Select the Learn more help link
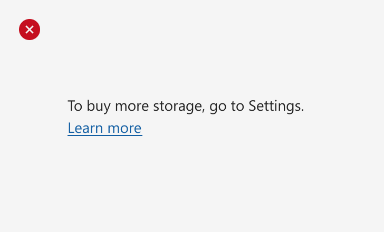This screenshot has width=384, height=232. [x=105, y=128]
